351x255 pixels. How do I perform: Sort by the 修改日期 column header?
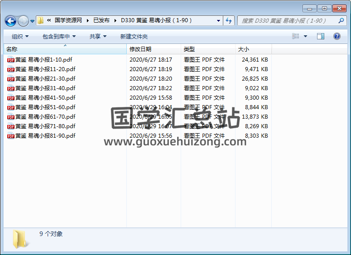154,49
